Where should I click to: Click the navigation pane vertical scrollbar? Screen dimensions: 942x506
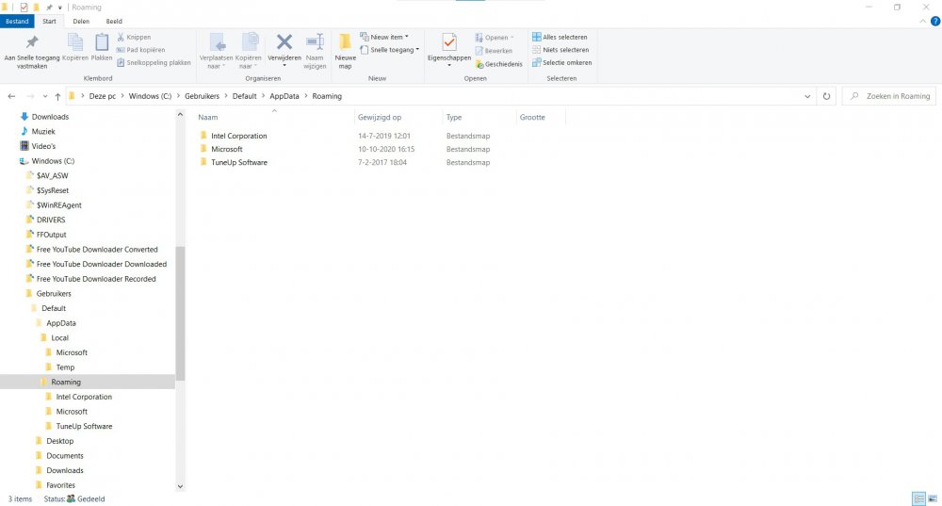[x=181, y=311]
